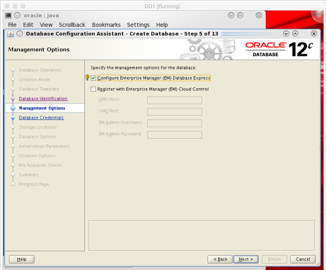
Task: Open the Settings menu
Action: (x=138, y=25)
